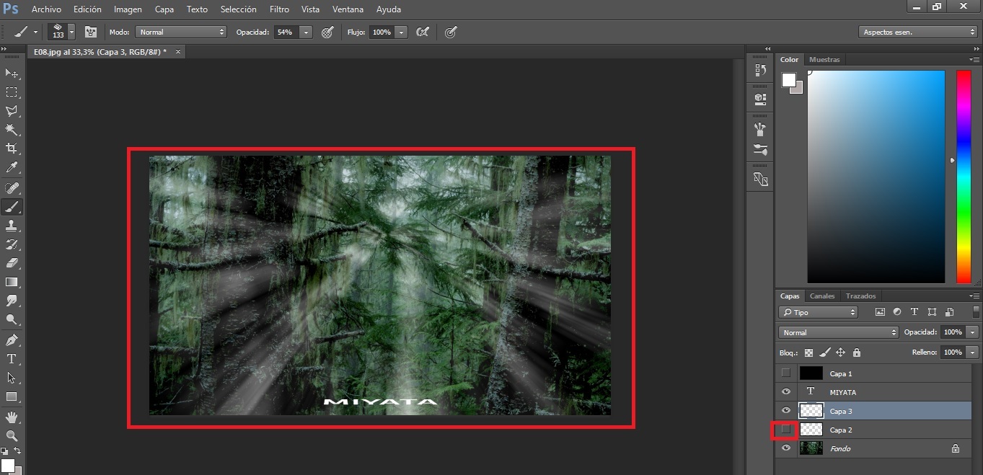Click the lock all layer icon
This screenshot has height=475, width=983.
856,352
